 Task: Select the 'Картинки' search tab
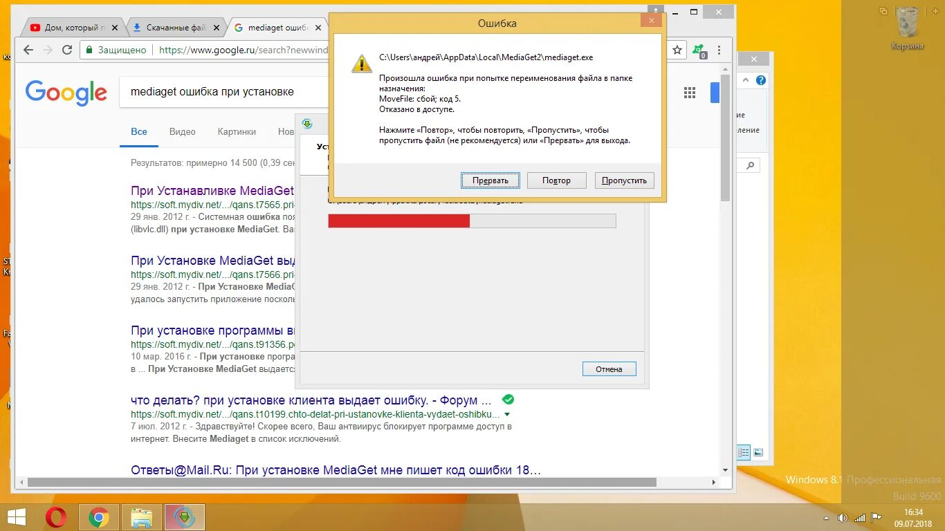(x=237, y=131)
